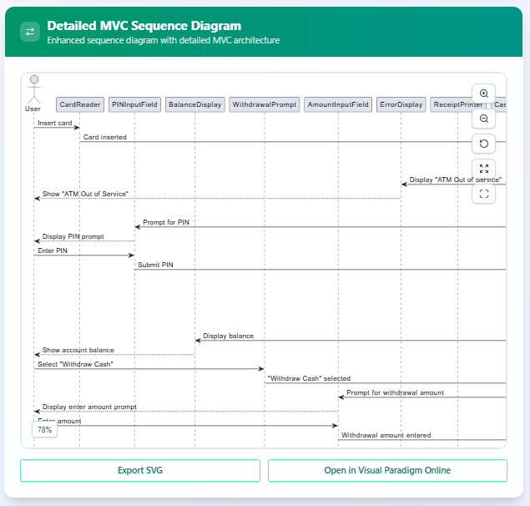Viewport: 530px width, 506px height.
Task: Select the PINInputField participant box
Action: (134, 105)
